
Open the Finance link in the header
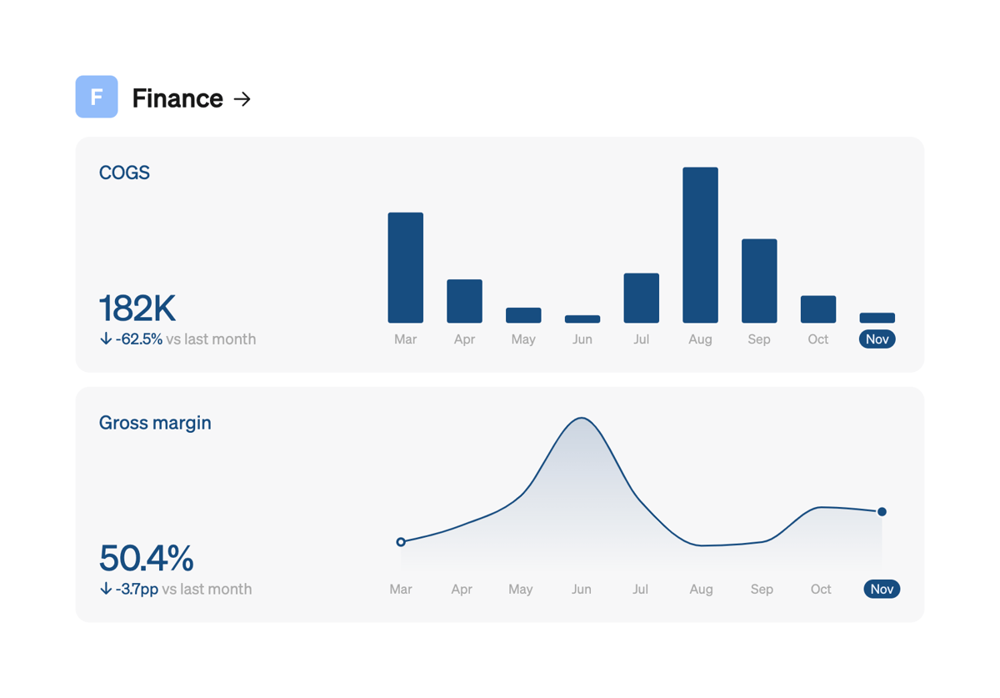tap(177, 98)
